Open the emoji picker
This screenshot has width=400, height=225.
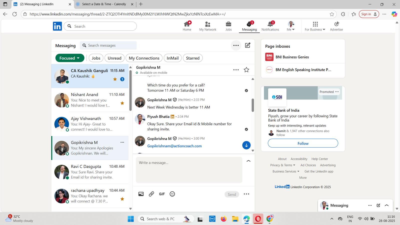(x=172, y=194)
